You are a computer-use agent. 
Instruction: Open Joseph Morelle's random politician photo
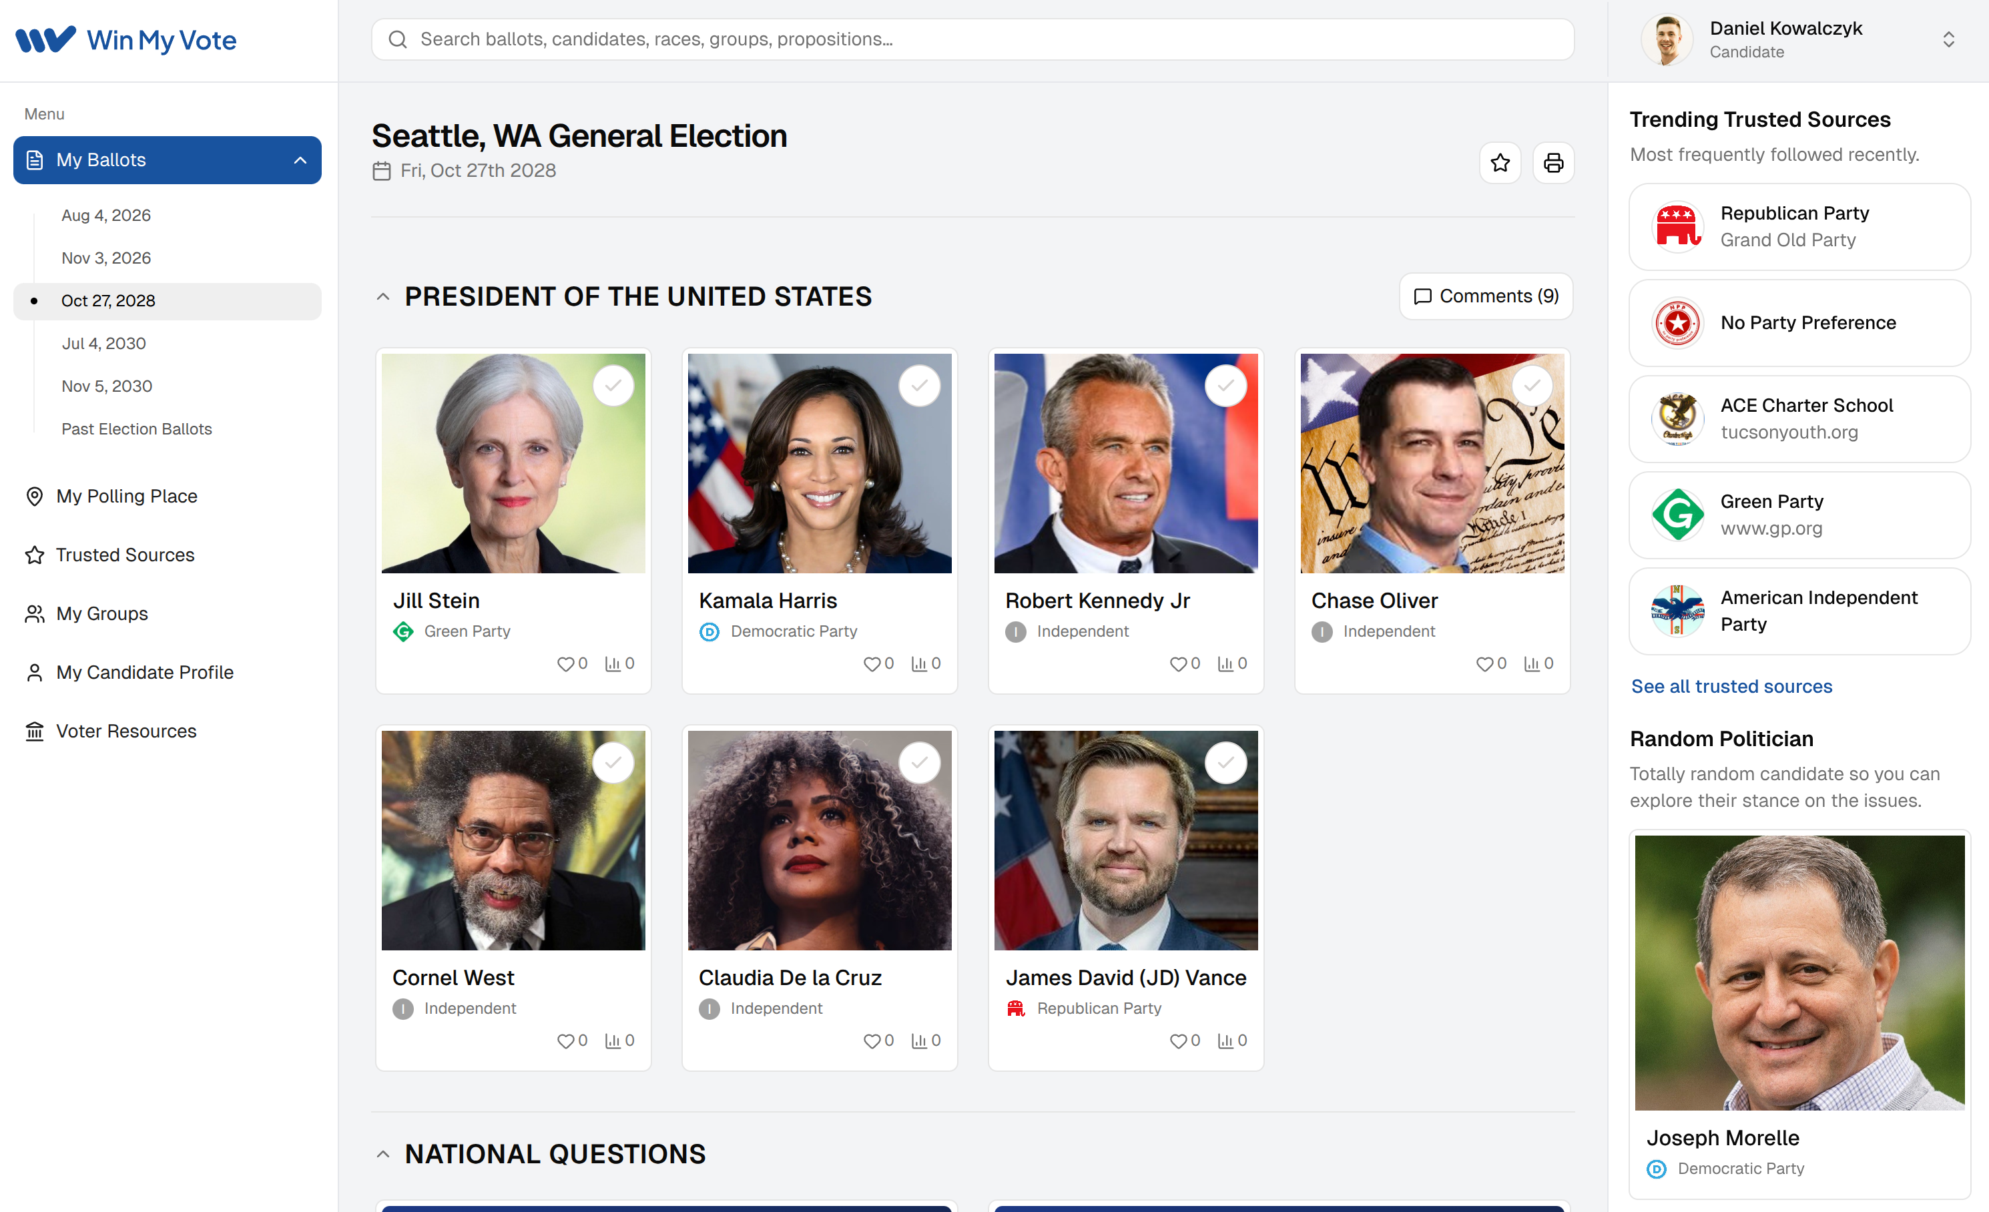(1799, 972)
